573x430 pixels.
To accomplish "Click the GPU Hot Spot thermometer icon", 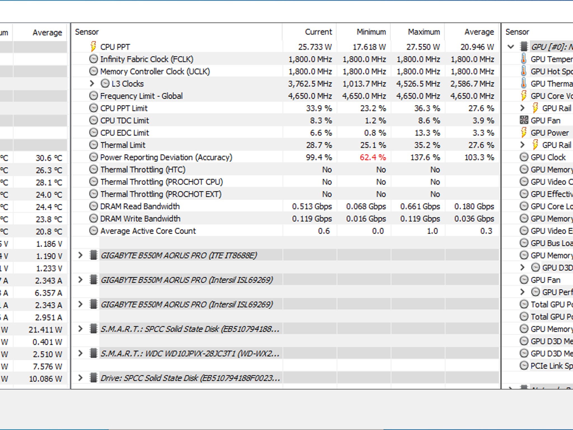I will [523, 71].
